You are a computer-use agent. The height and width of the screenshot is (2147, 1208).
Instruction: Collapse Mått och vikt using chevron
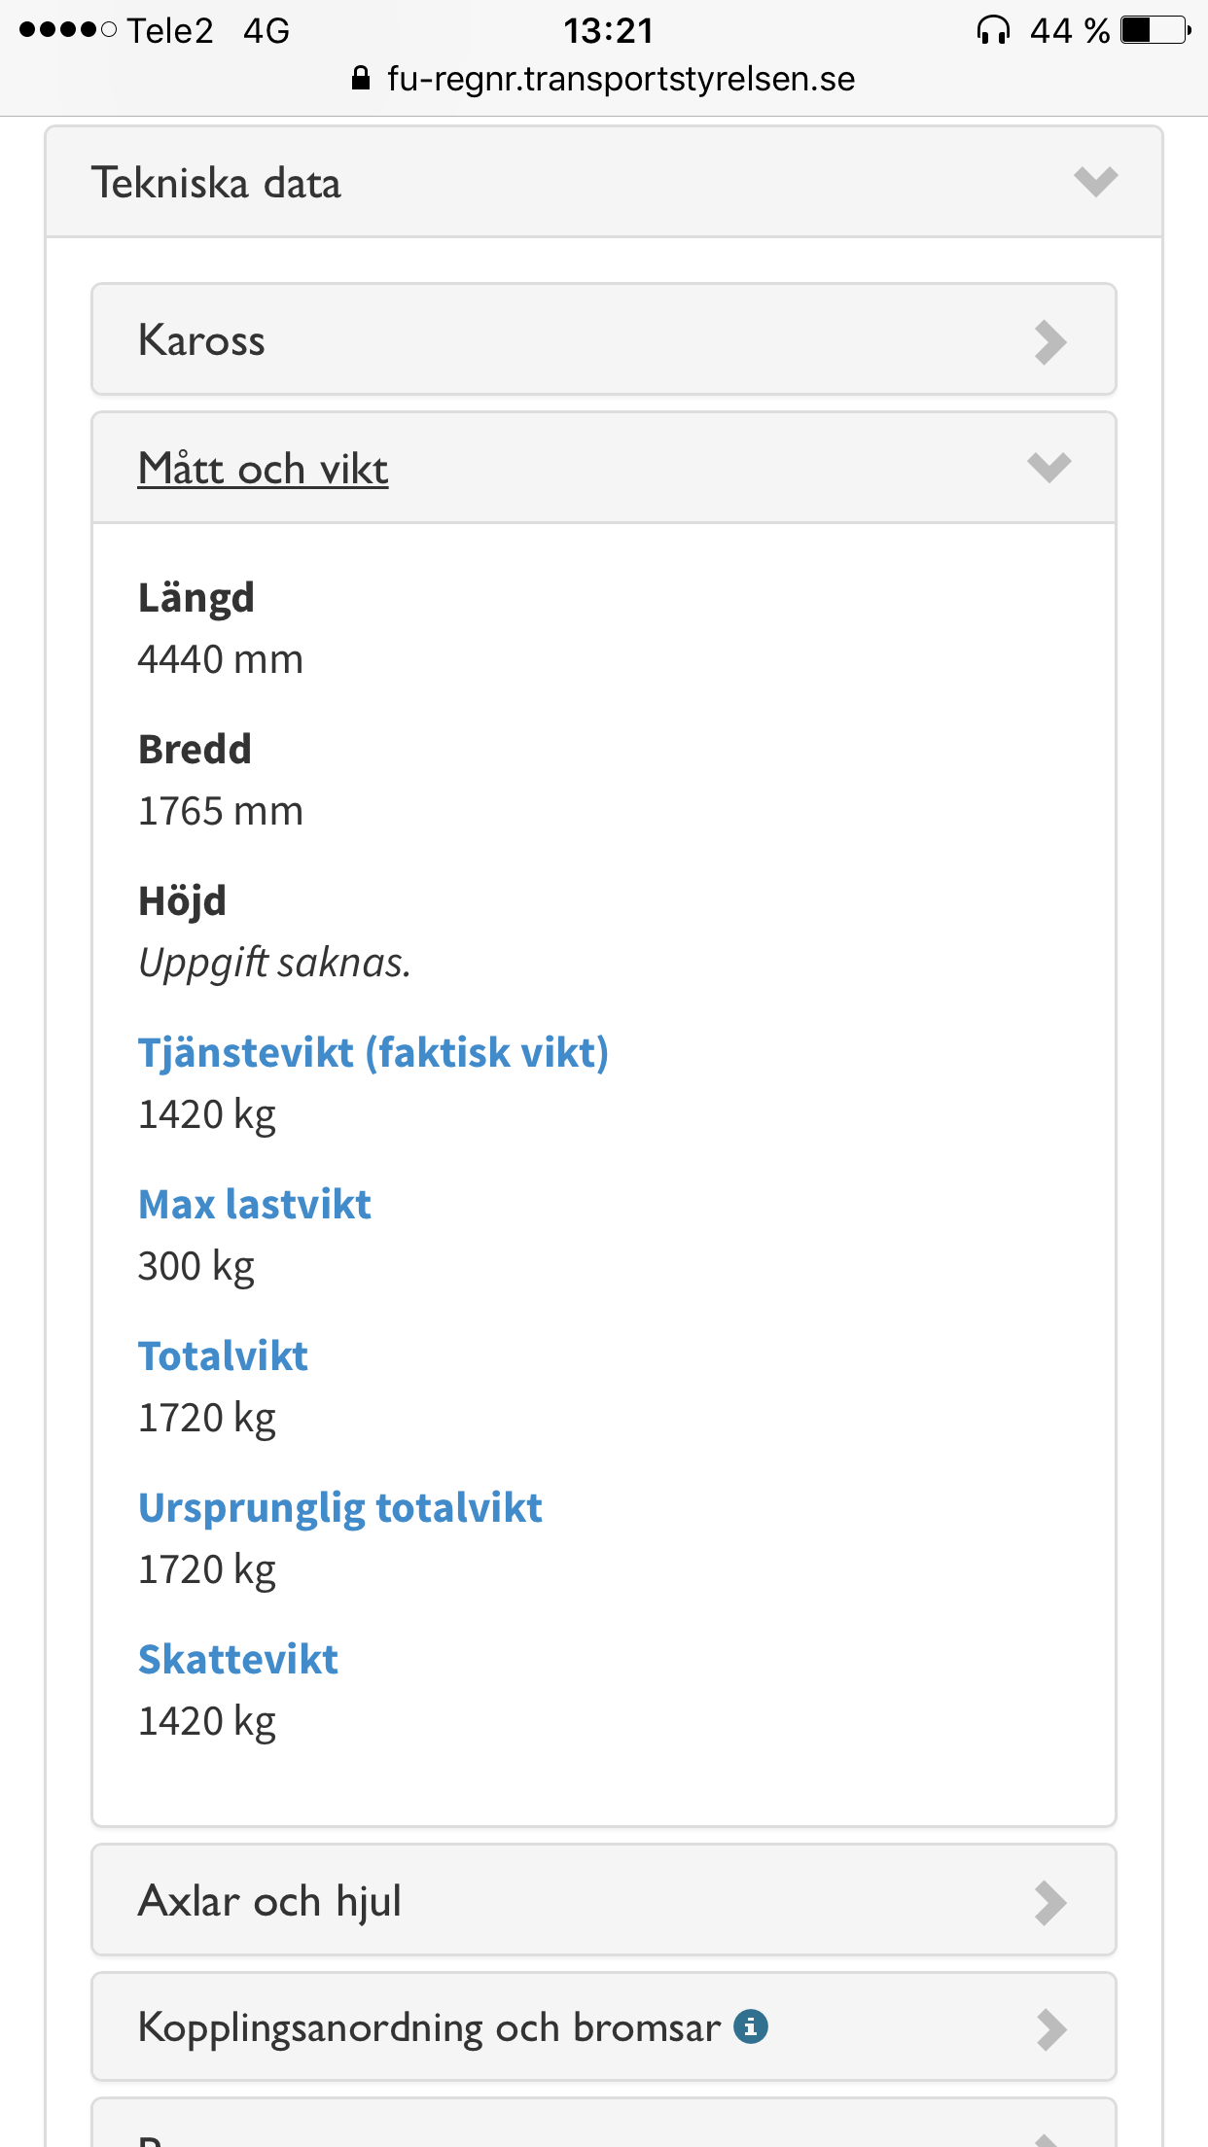(1048, 468)
